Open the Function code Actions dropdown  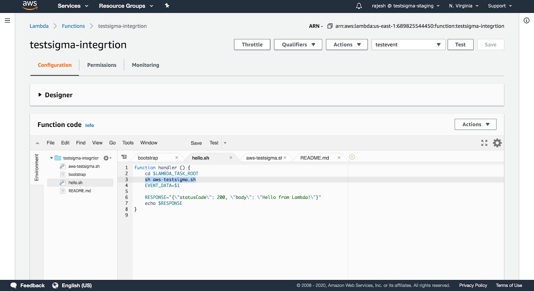coord(476,124)
